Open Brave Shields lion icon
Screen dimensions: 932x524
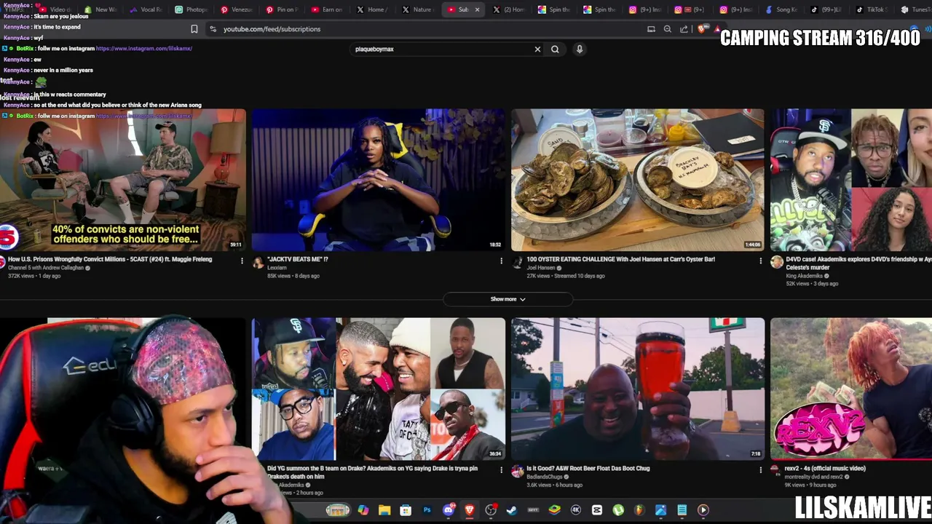[x=701, y=29]
